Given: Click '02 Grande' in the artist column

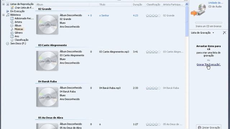Looking at the screenshot, I should 169,15.
